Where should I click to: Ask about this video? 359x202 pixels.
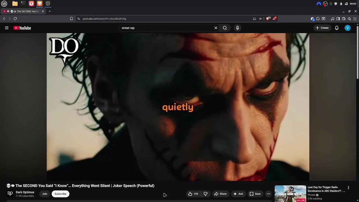tap(238, 194)
